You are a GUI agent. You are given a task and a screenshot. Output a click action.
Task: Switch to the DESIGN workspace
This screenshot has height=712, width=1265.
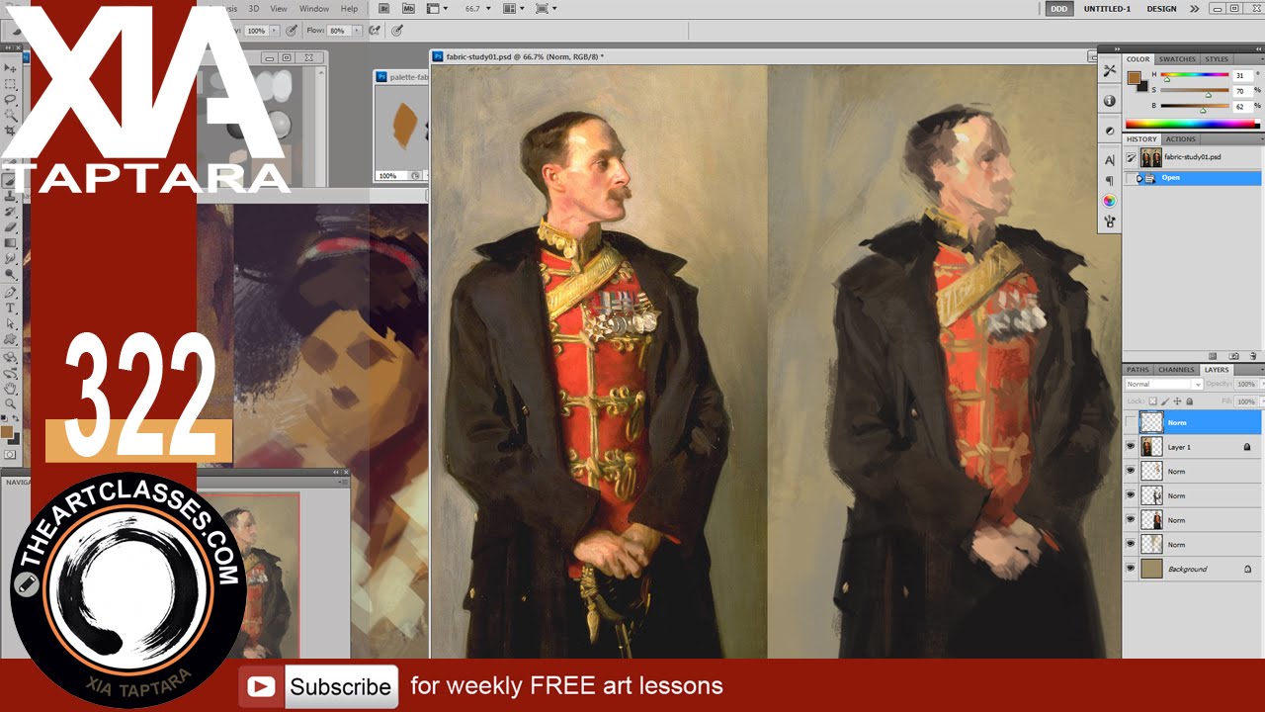click(1161, 8)
